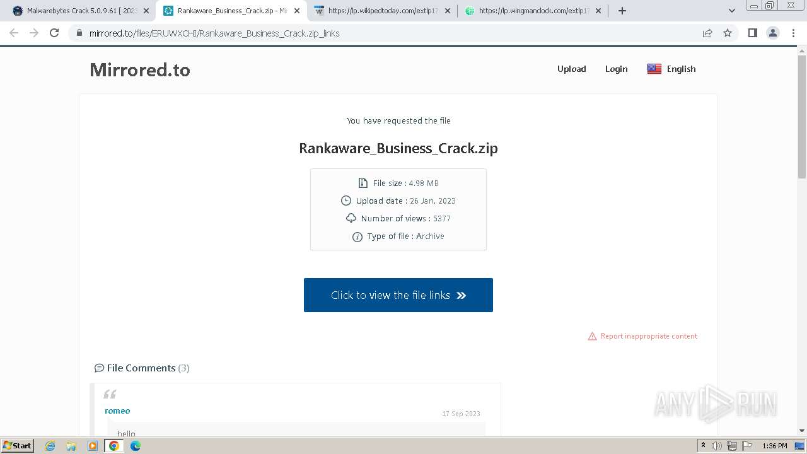Click the US flag language icon

(654, 69)
